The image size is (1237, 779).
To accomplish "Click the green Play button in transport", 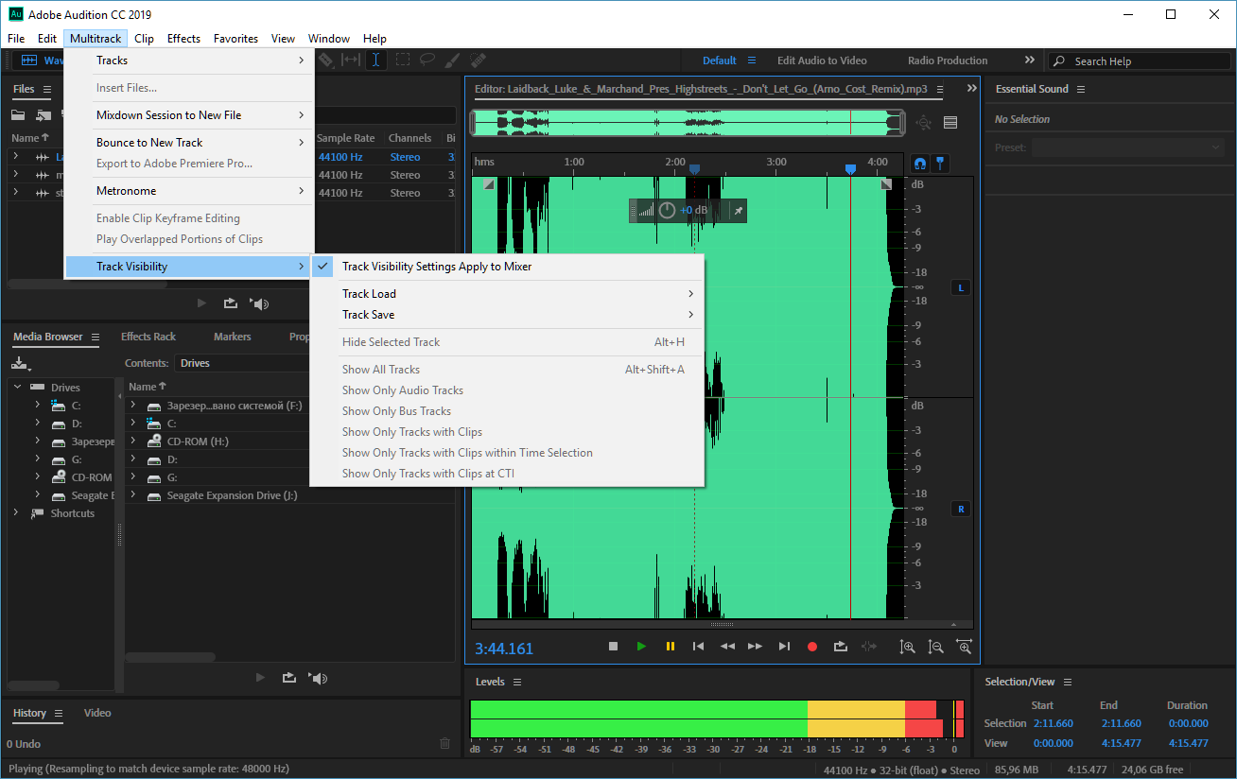I will [641, 647].
